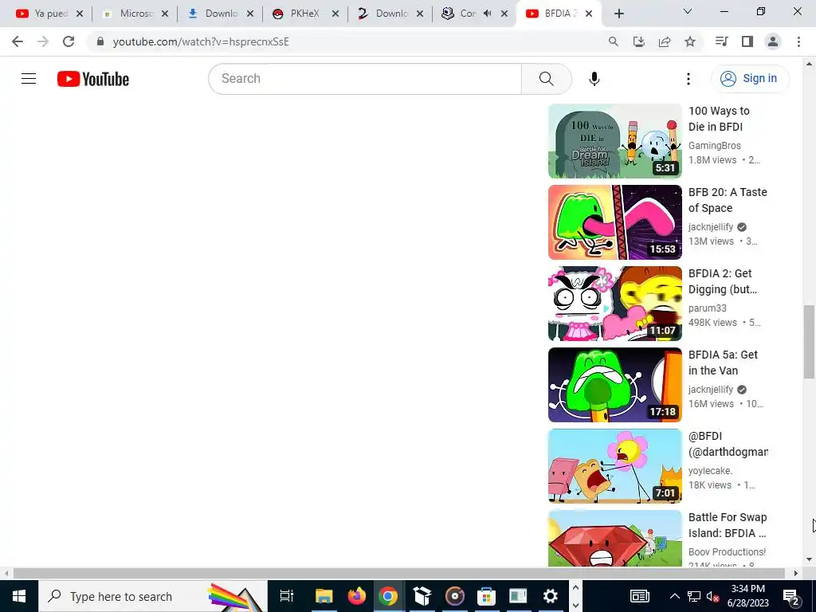The width and height of the screenshot is (816, 612).
Task: Click the vertical page scrollbar thumb
Action: pyautogui.click(x=809, y=341)
